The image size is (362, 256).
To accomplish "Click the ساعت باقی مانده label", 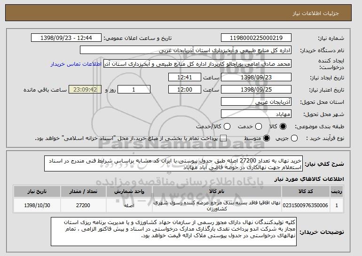I will pos(45,90).
